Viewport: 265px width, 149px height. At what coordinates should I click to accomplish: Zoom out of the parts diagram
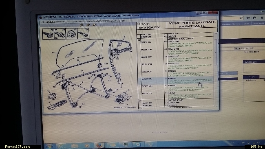[88, 25]
